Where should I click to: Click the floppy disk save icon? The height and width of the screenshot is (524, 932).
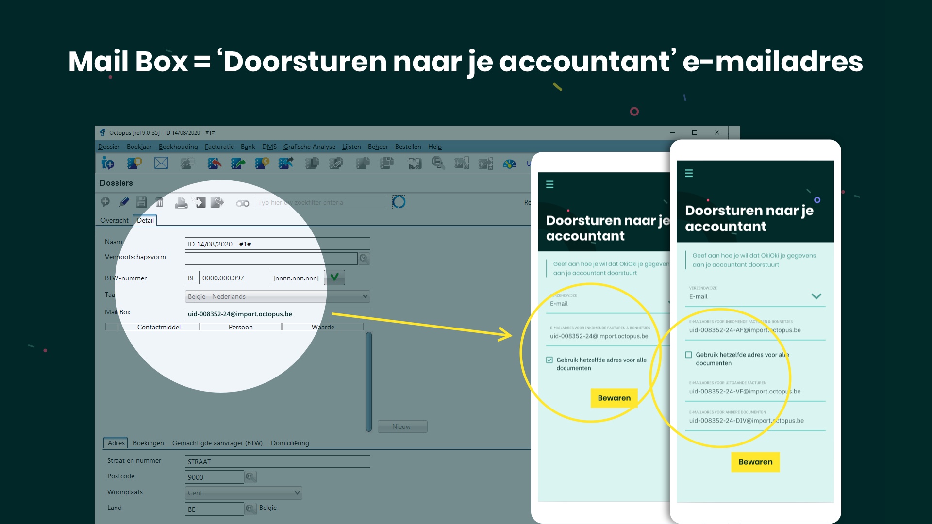coord(141,202)
